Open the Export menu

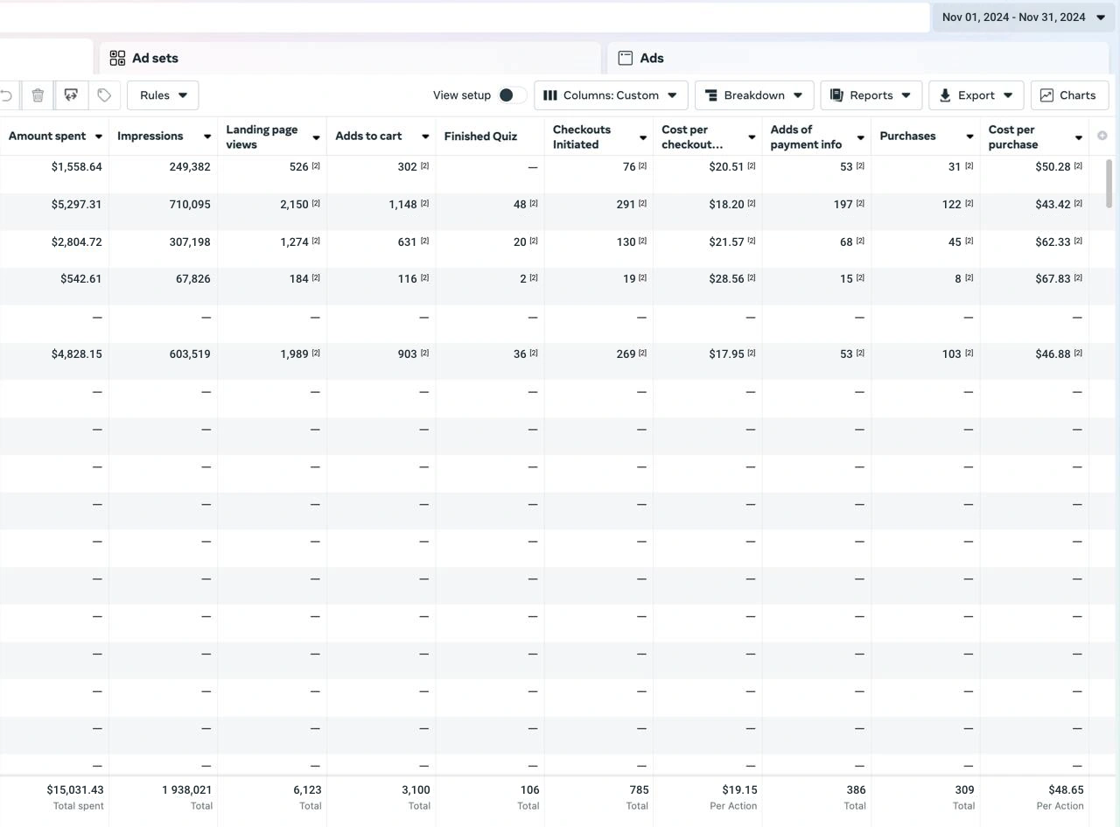tap(976, 95)
